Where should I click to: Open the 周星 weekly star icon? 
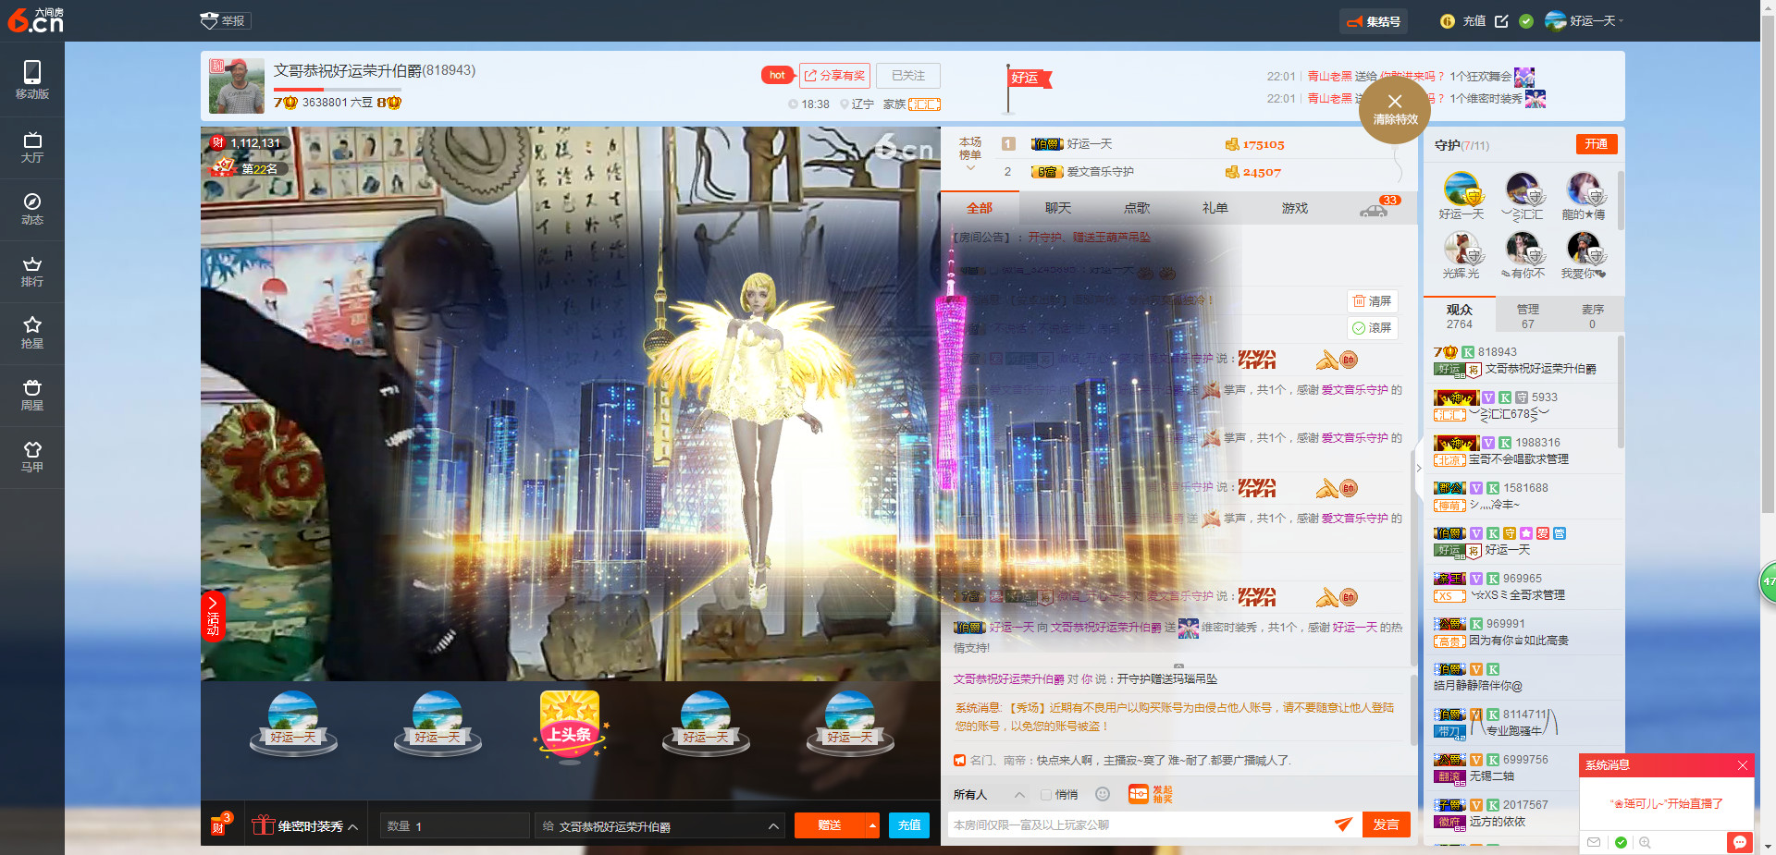point(32,396)
